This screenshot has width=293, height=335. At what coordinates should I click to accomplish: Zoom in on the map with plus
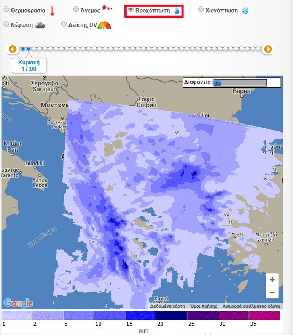[272, 280]
